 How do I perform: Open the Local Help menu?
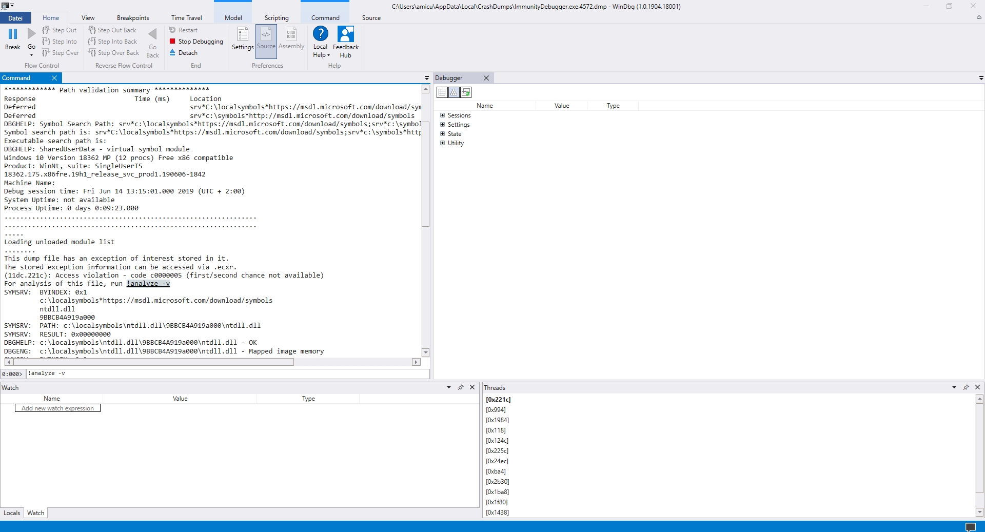tap(321, 42)
